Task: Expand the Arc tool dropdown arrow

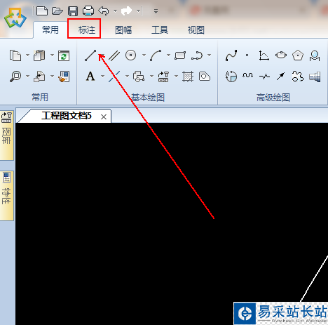Action: pyautogui.click(x=168, y=55)
